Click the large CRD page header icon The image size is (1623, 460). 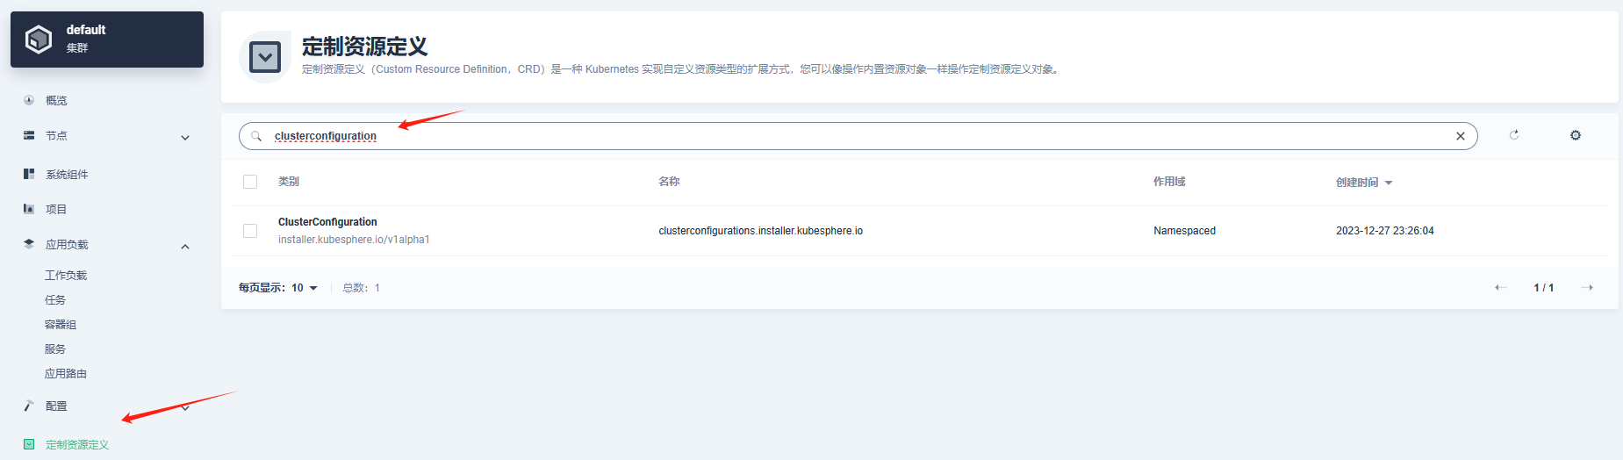tap(265, 57)
